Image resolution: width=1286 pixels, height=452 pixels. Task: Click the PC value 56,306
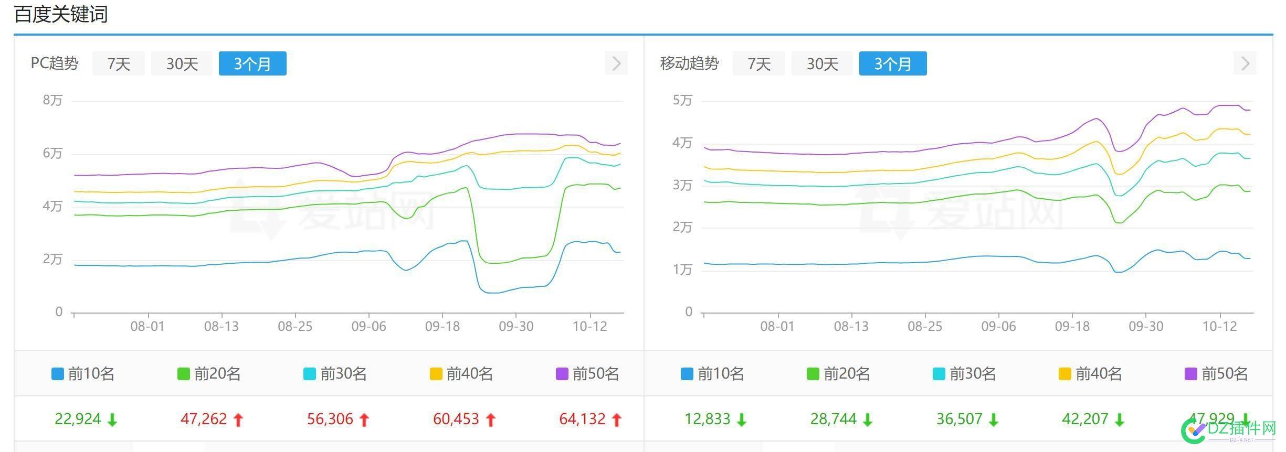pos(330,419)
